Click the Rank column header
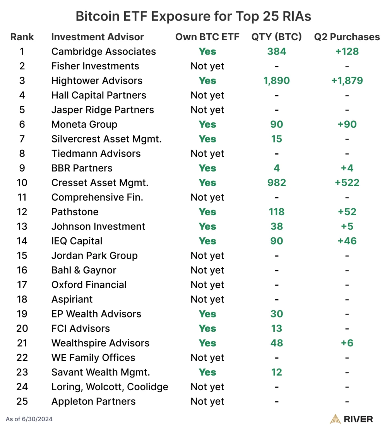 tap(22, 37)
